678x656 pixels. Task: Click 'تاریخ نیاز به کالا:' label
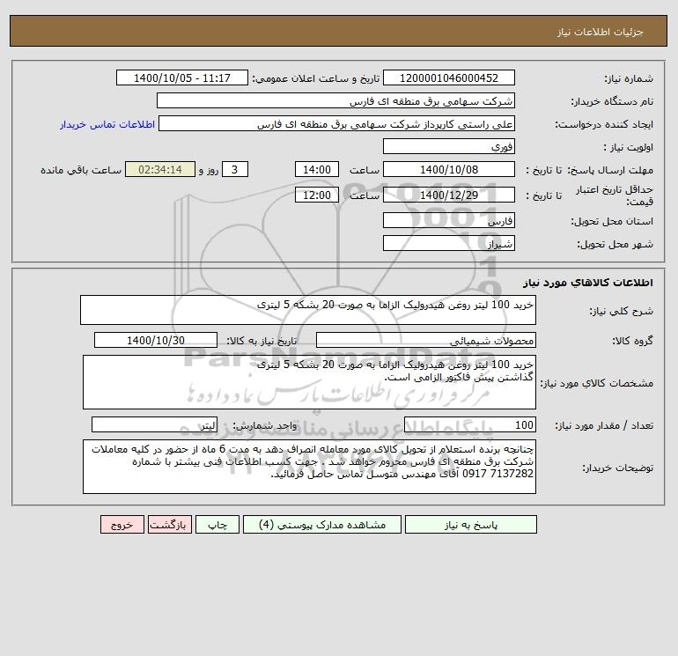tap(262, 341)
